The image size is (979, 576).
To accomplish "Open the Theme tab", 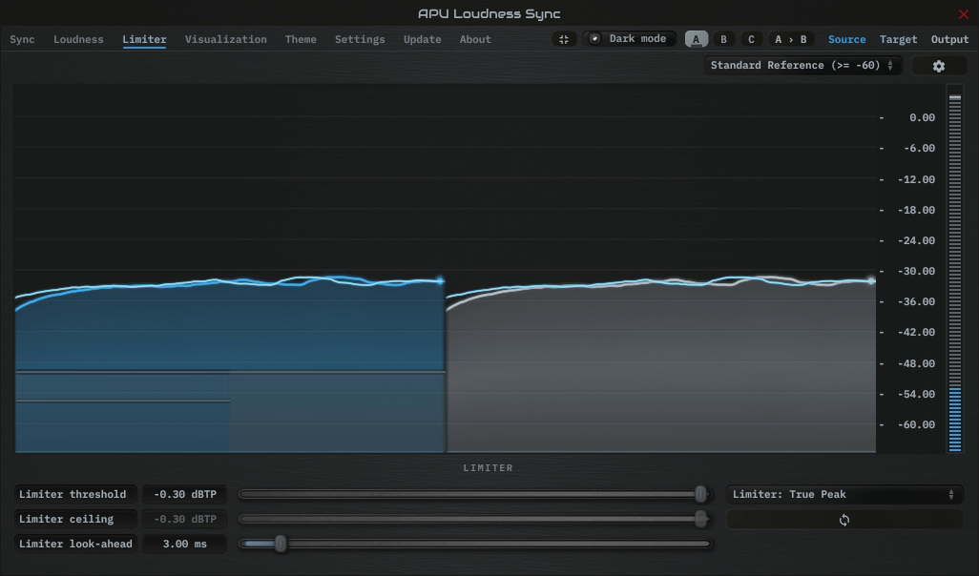I will [x=301, y=39].
